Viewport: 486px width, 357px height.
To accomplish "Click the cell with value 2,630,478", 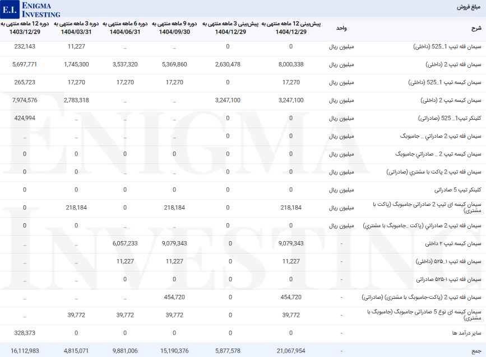I will (x=227, y=64).
